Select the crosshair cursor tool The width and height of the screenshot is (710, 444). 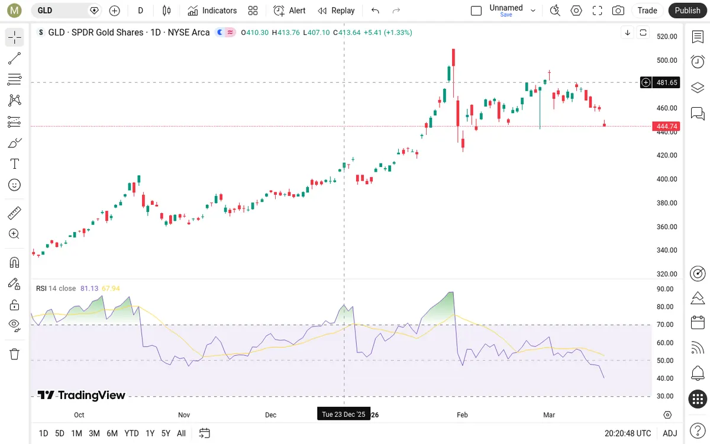click(x=15, y=37)
